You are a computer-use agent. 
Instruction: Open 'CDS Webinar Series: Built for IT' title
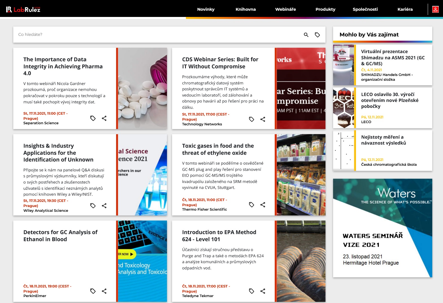click(x=220, y=63)
